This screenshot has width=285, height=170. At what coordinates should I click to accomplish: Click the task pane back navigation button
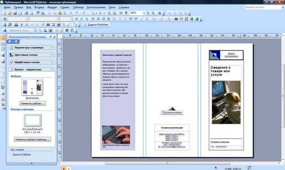tap(9, 42)
